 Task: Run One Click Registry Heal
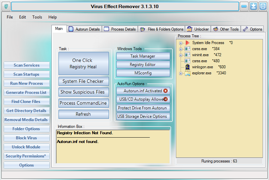pos(84,64)
